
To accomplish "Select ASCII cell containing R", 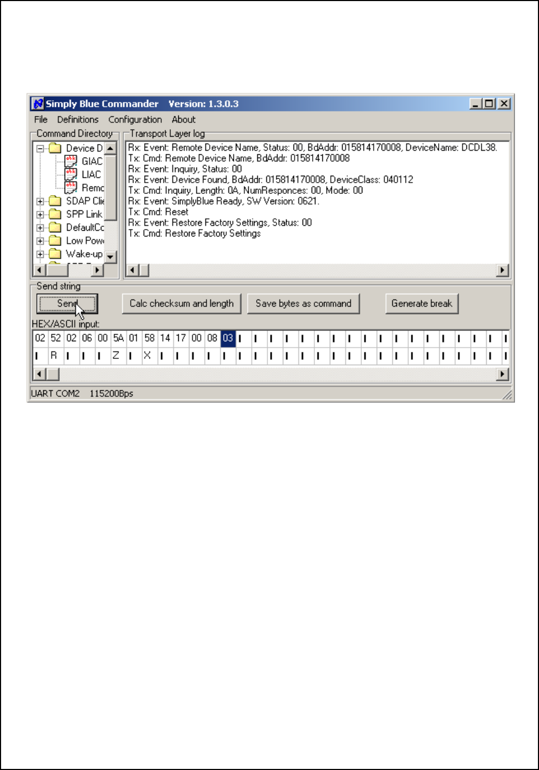I will point(56,356).
